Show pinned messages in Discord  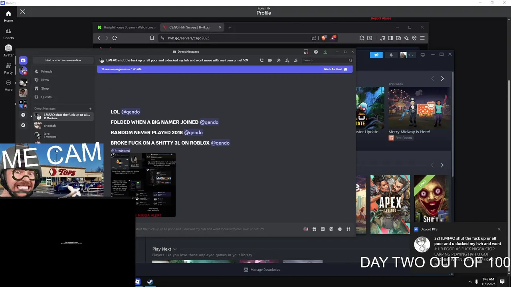tap(279, 60)
